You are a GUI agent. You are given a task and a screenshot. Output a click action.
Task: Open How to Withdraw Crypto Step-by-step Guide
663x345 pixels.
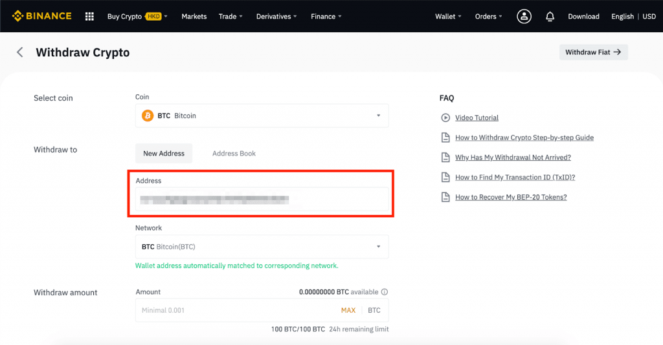(524, 138)
